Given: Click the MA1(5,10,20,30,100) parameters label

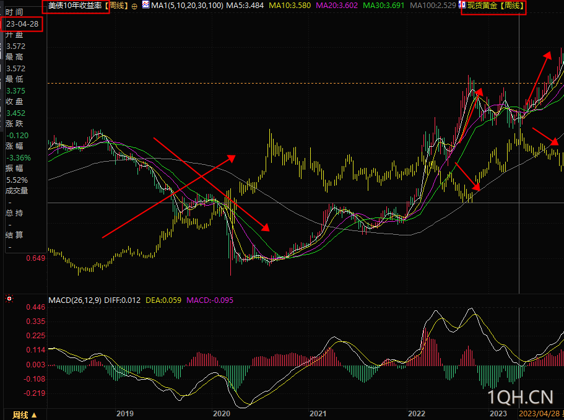Looking at the screenshot, I should pos(187,6).
